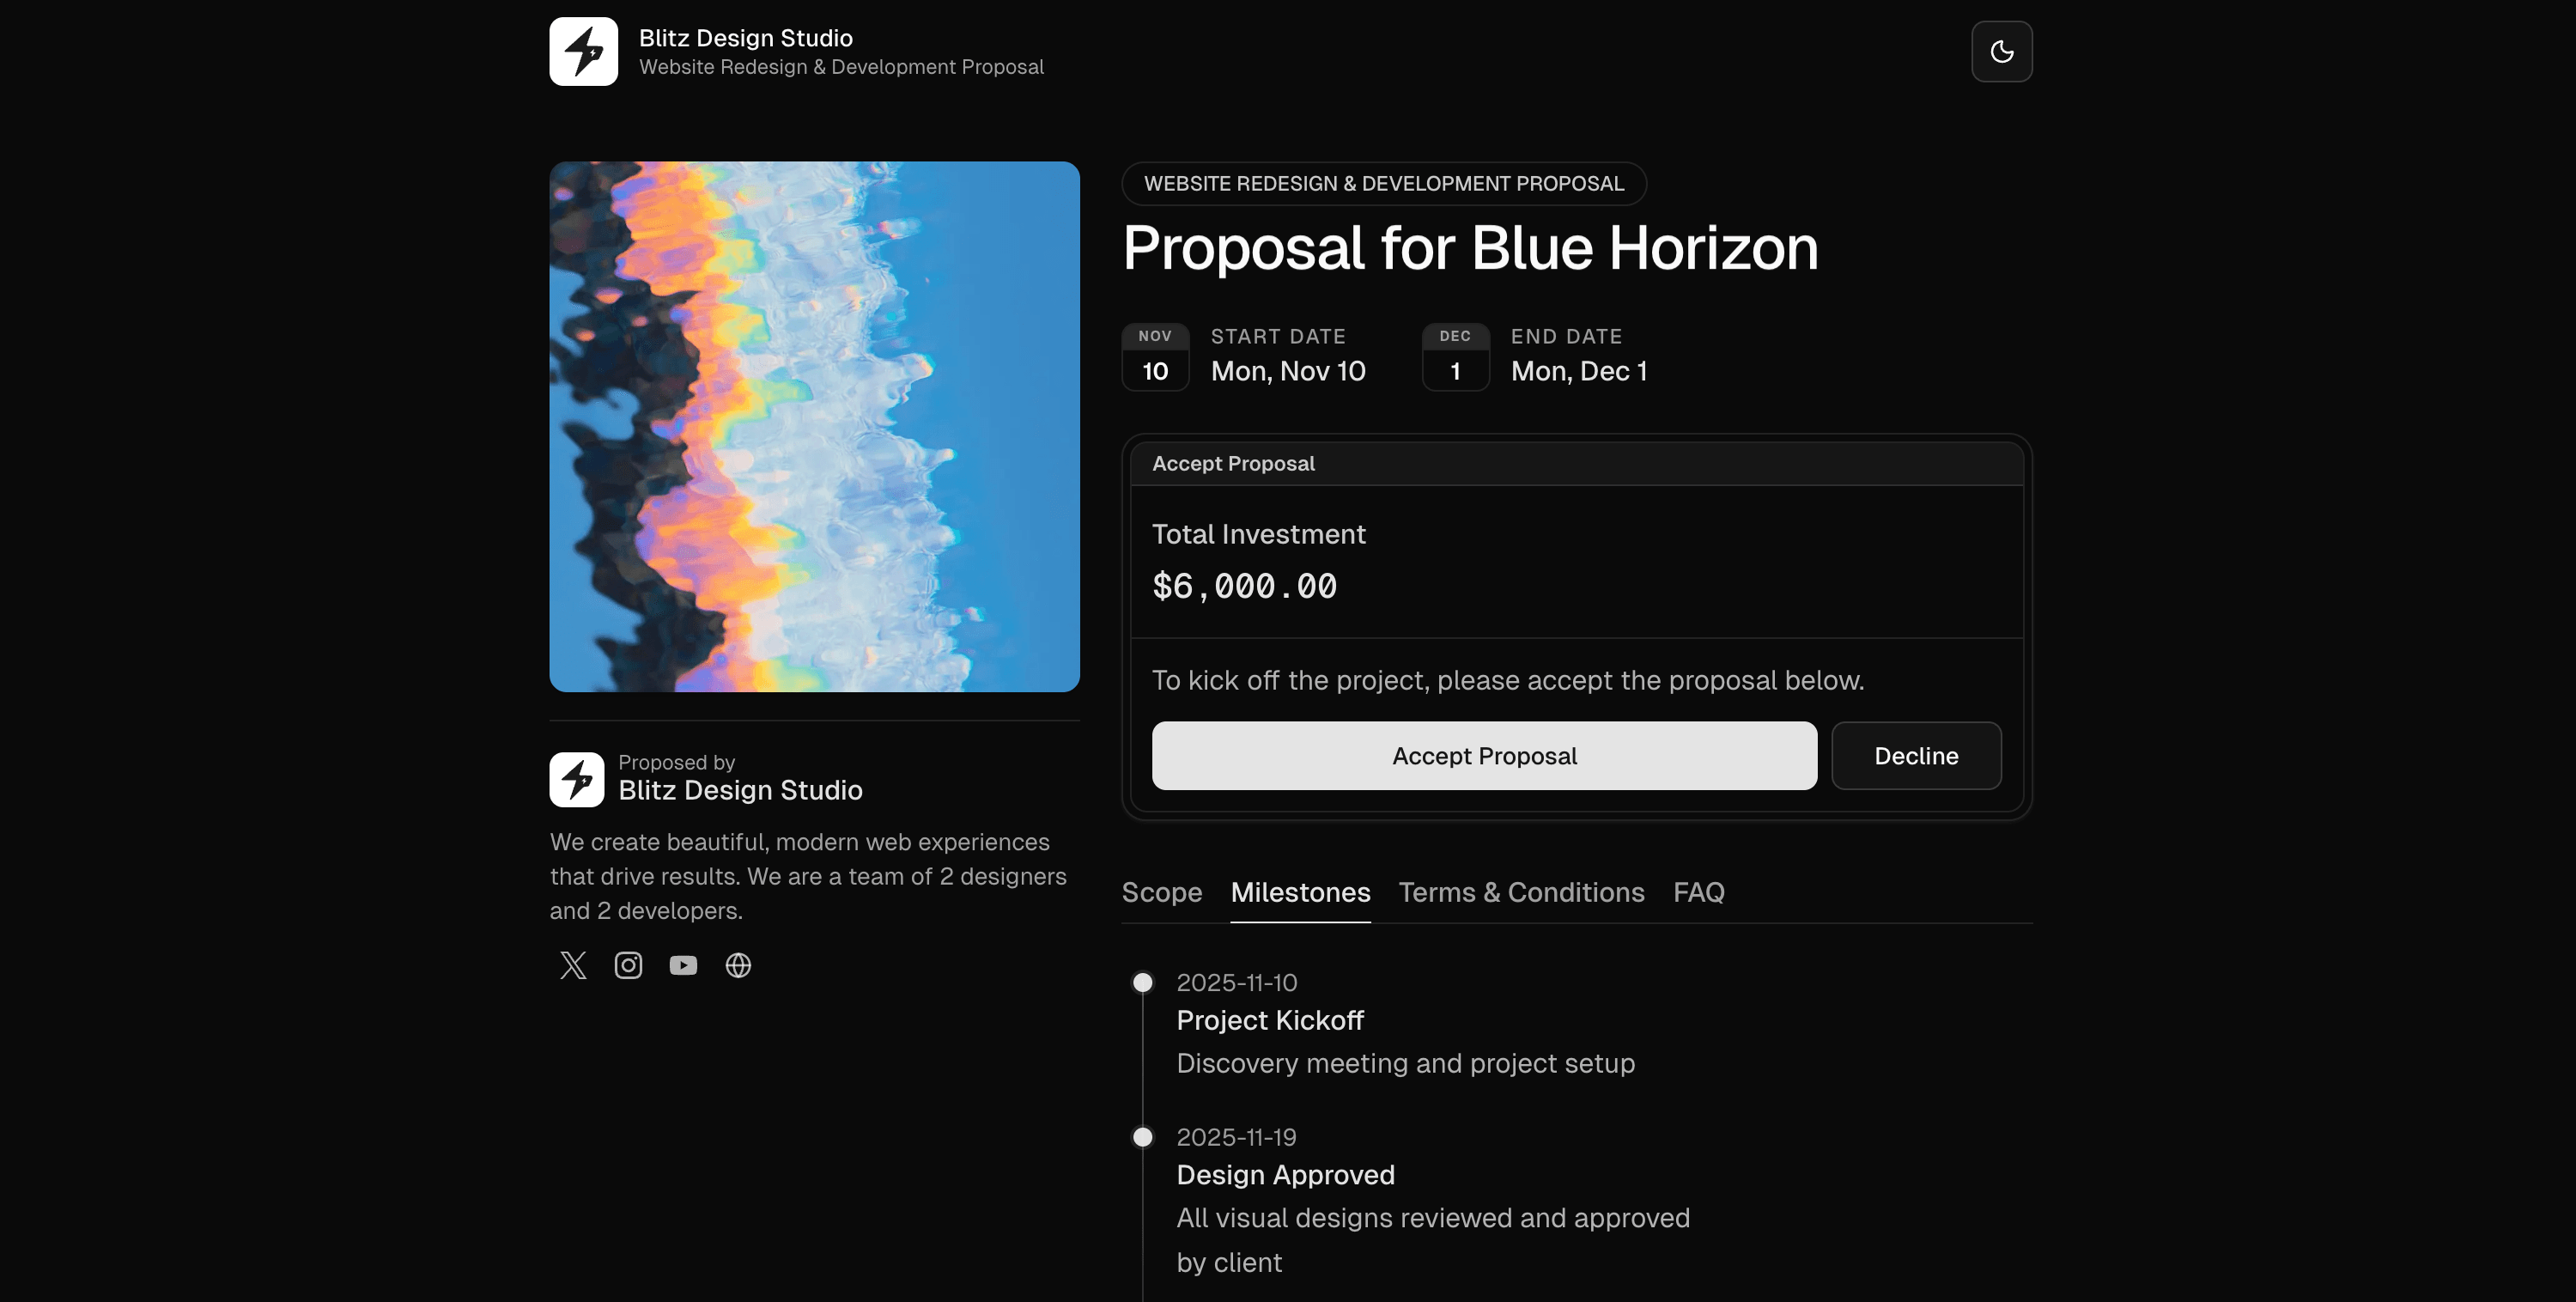Click the Proposed by Blitz logo icon
Viewport: 2576px width, 1302px height.
[577, 779]
